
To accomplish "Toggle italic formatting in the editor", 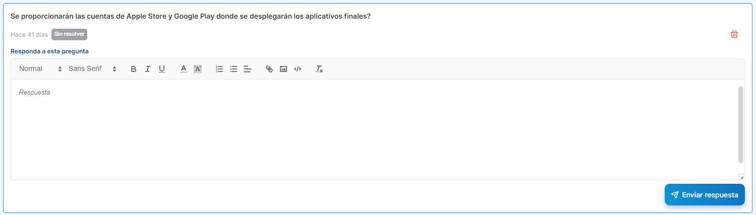I will coord(148,69).
